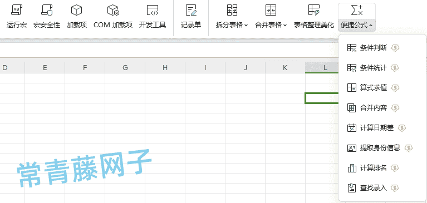Select column H header
The image size is (427, 203).
[x=165, y=67]
